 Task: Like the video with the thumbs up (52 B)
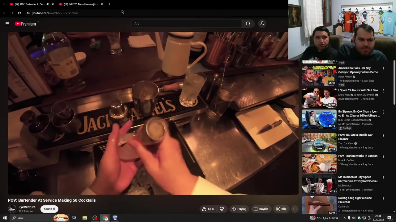[208, 209]
